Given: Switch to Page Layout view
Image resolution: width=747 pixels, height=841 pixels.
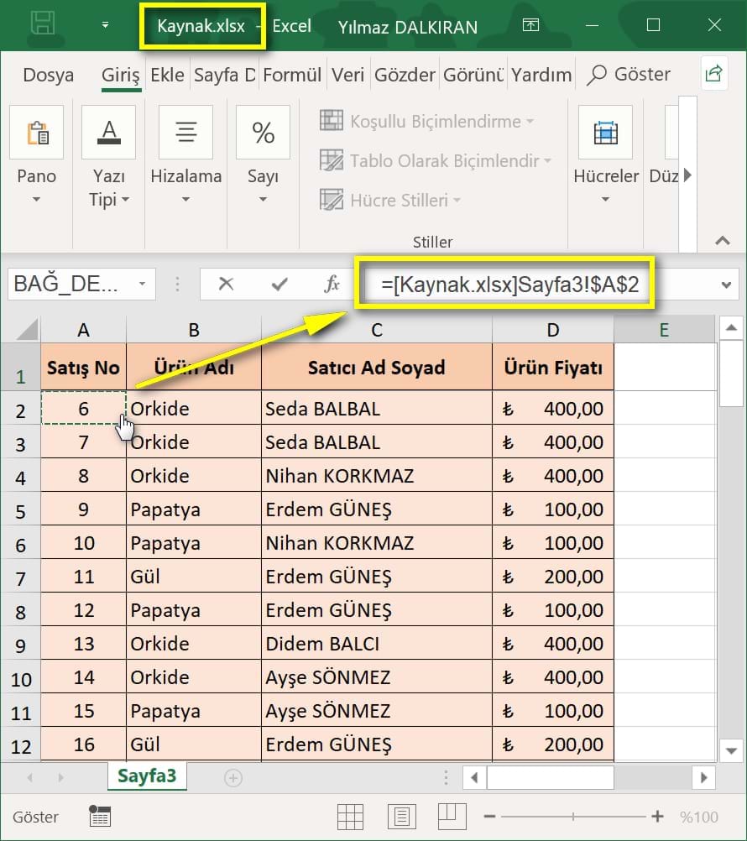Looking at the screenshot, I should point(401,816).
